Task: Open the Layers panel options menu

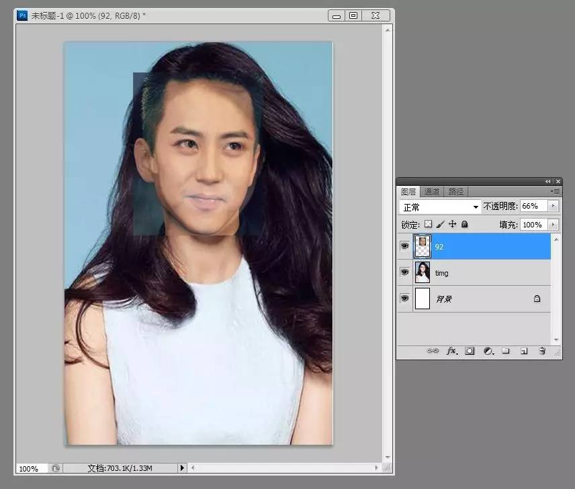Action: point(556,191)
